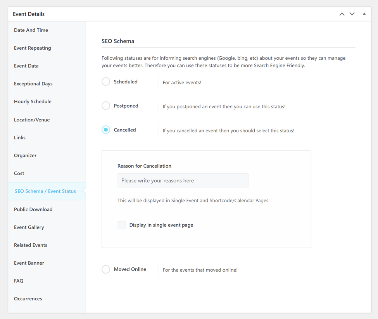Screen dimensions: 378x319
Task: Open the Public Download tab
Action: [x=33, y=210]
